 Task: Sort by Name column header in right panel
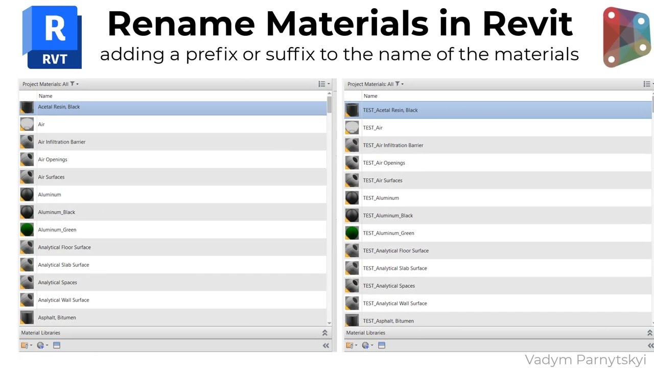370,96
